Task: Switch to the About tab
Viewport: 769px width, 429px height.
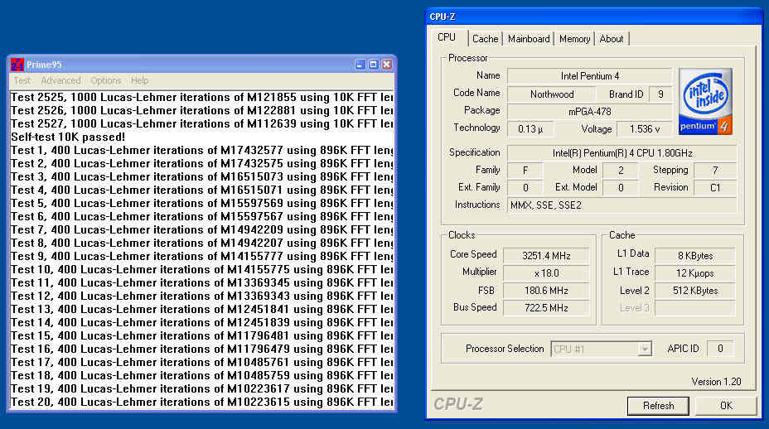Action: [611, 39]
